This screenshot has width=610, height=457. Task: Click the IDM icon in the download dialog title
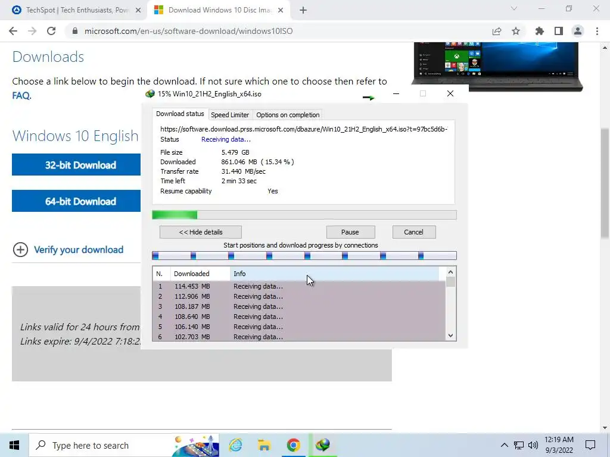[150, 94]
